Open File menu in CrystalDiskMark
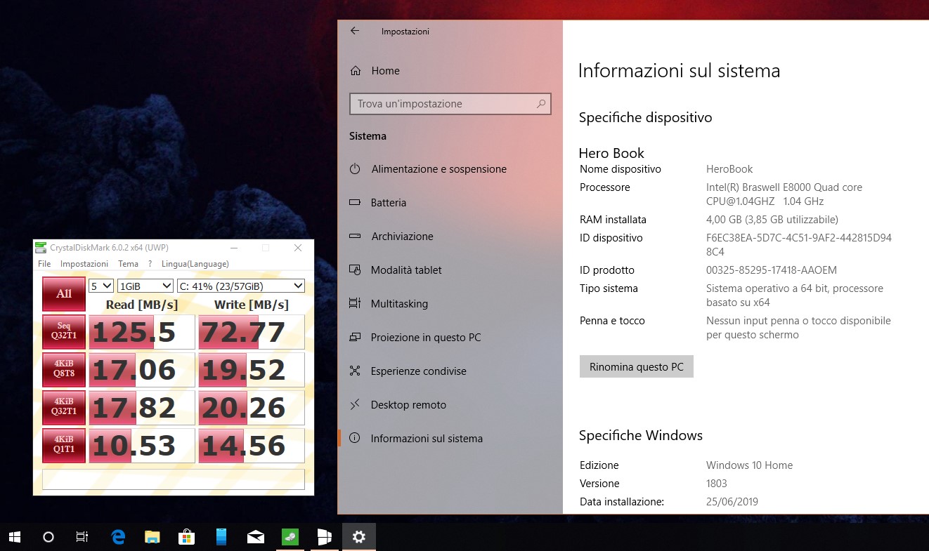 click(x=44, y=264)
